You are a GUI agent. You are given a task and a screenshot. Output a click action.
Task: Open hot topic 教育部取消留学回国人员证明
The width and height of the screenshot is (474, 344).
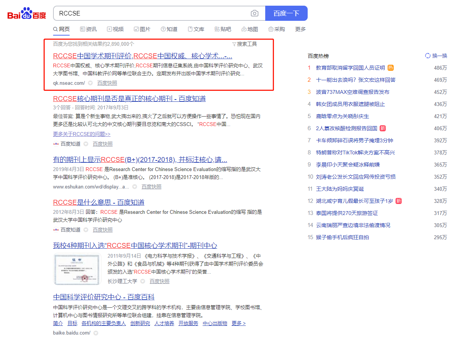350,68
